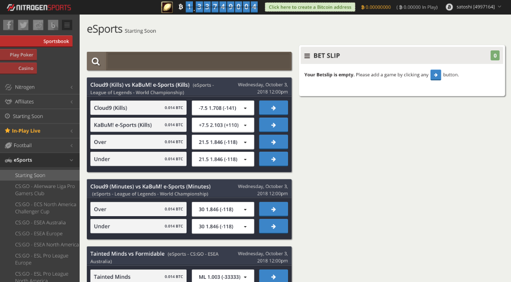Viewport: 511px width, 282px height.
Task: Expand the satoshi account menu
Action: click(x=499, y=6)
